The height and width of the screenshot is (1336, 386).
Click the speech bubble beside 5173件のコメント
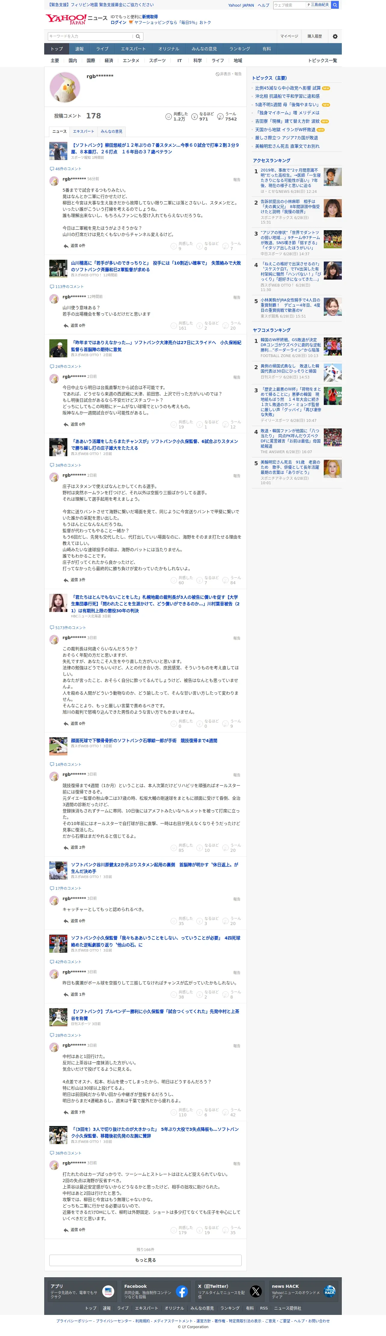pos(52,628)
